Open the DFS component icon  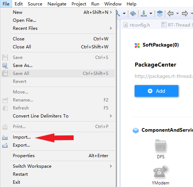click(161, 146)
